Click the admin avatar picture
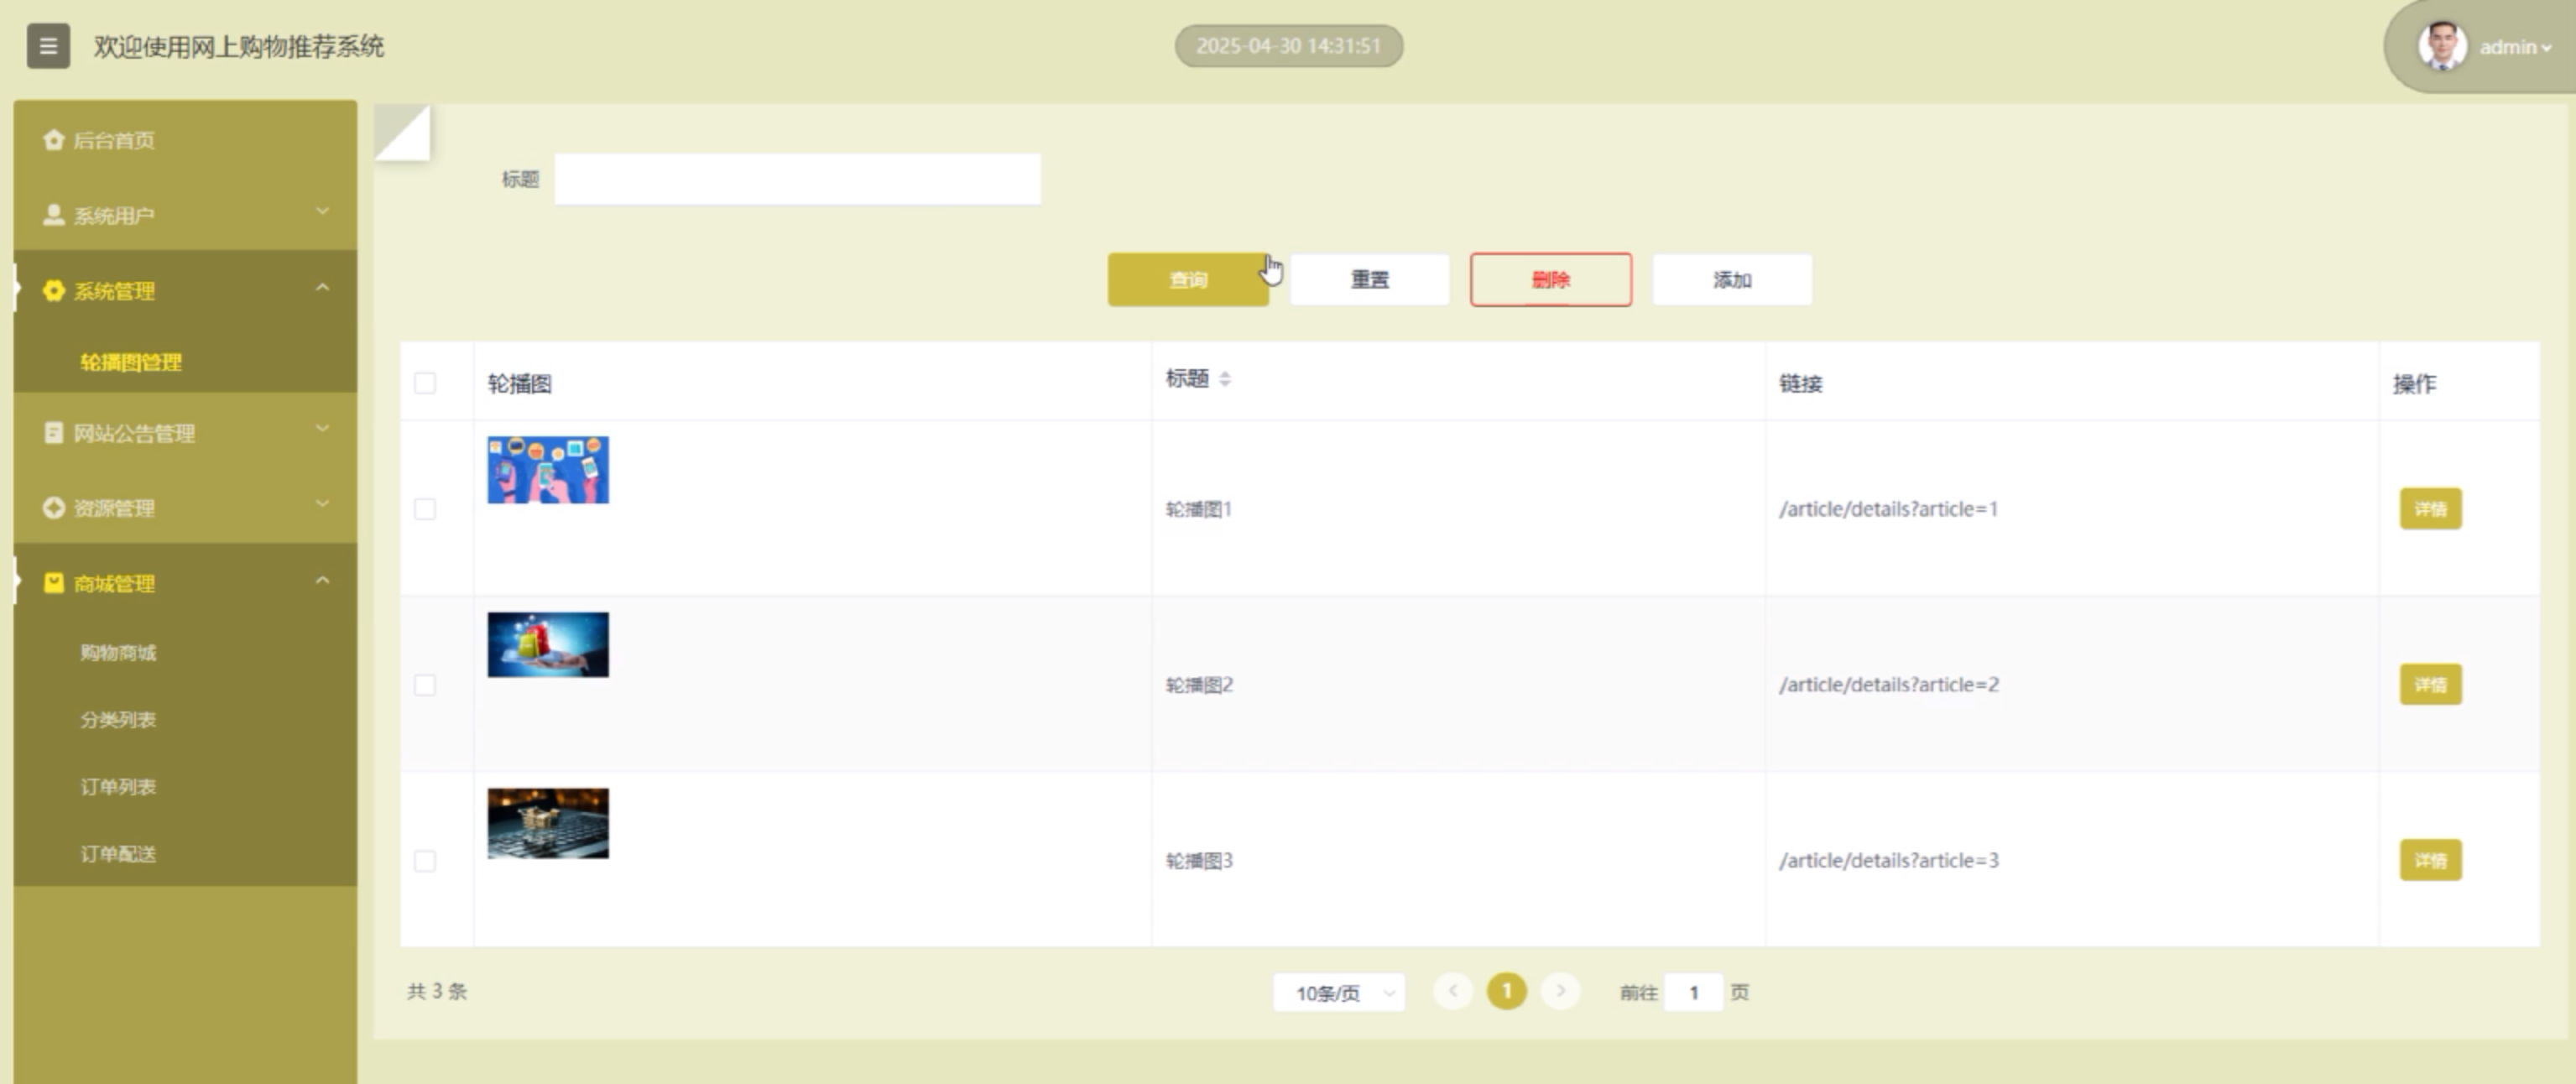Image resolution: width=2576 pixels, height=1084 pixels. 2441,47
